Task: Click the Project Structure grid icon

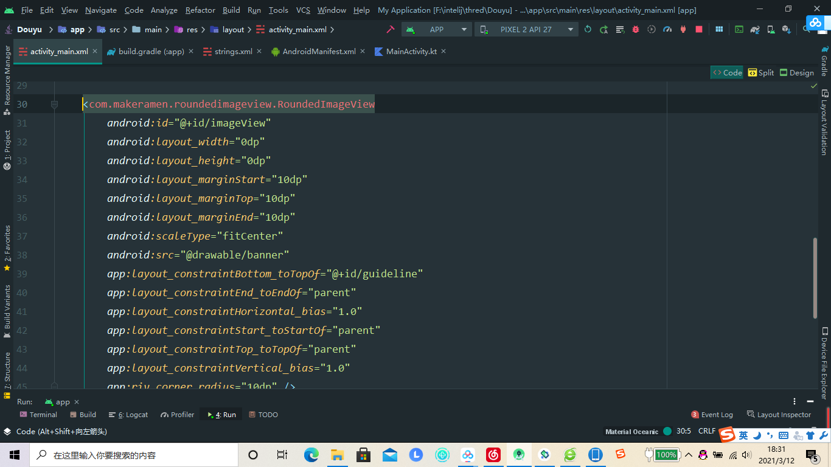Action: tap(719, 29)
